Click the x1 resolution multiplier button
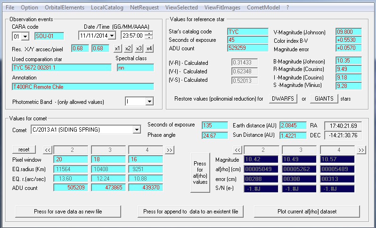376x228 pixels. 117,48
